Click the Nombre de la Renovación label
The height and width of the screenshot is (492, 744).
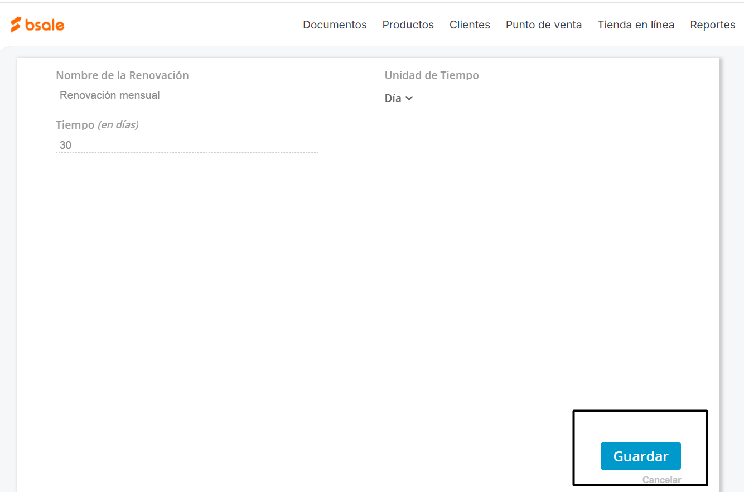122,75
